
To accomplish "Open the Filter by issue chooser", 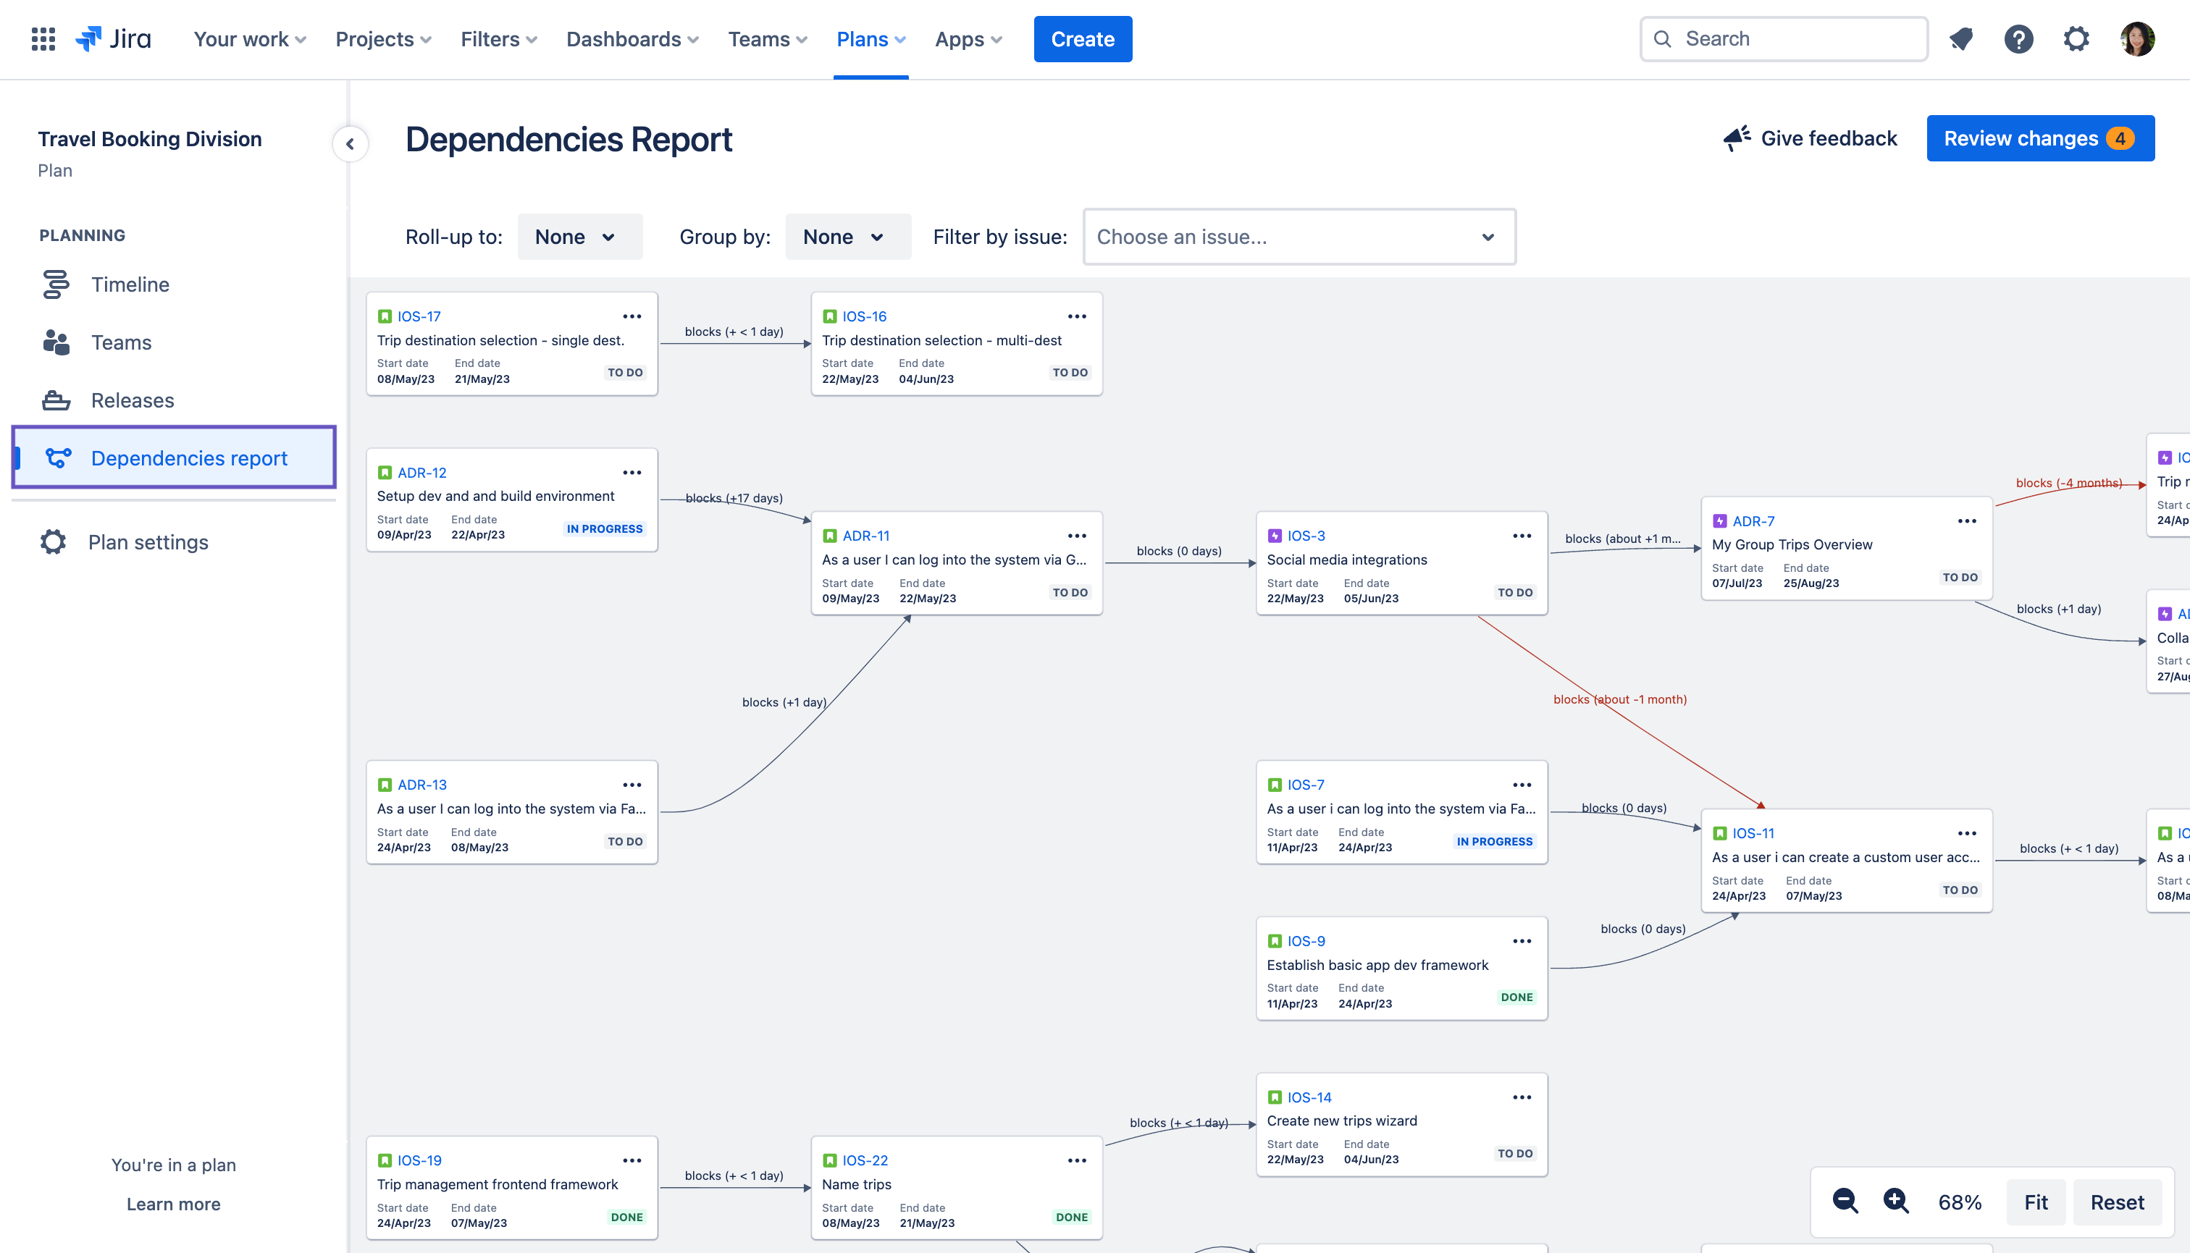I will 1298,236.
